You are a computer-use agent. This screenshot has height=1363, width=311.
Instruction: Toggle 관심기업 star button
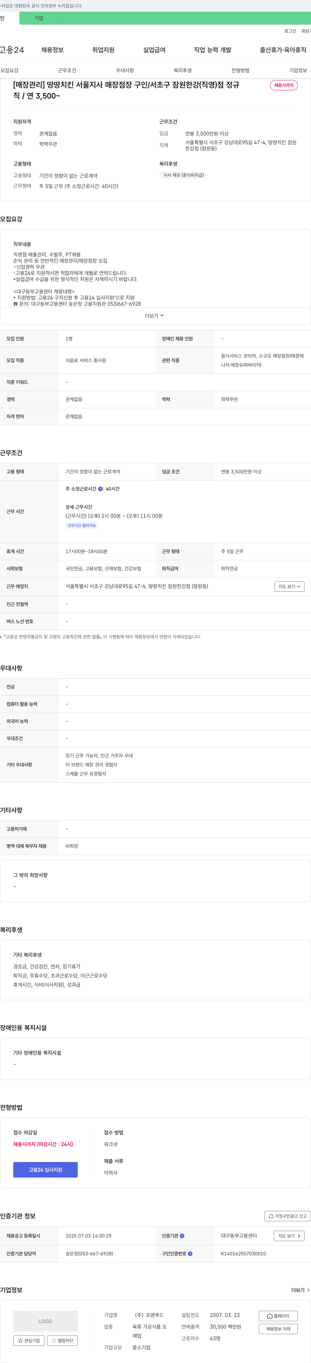click(x=29, y=1340)
